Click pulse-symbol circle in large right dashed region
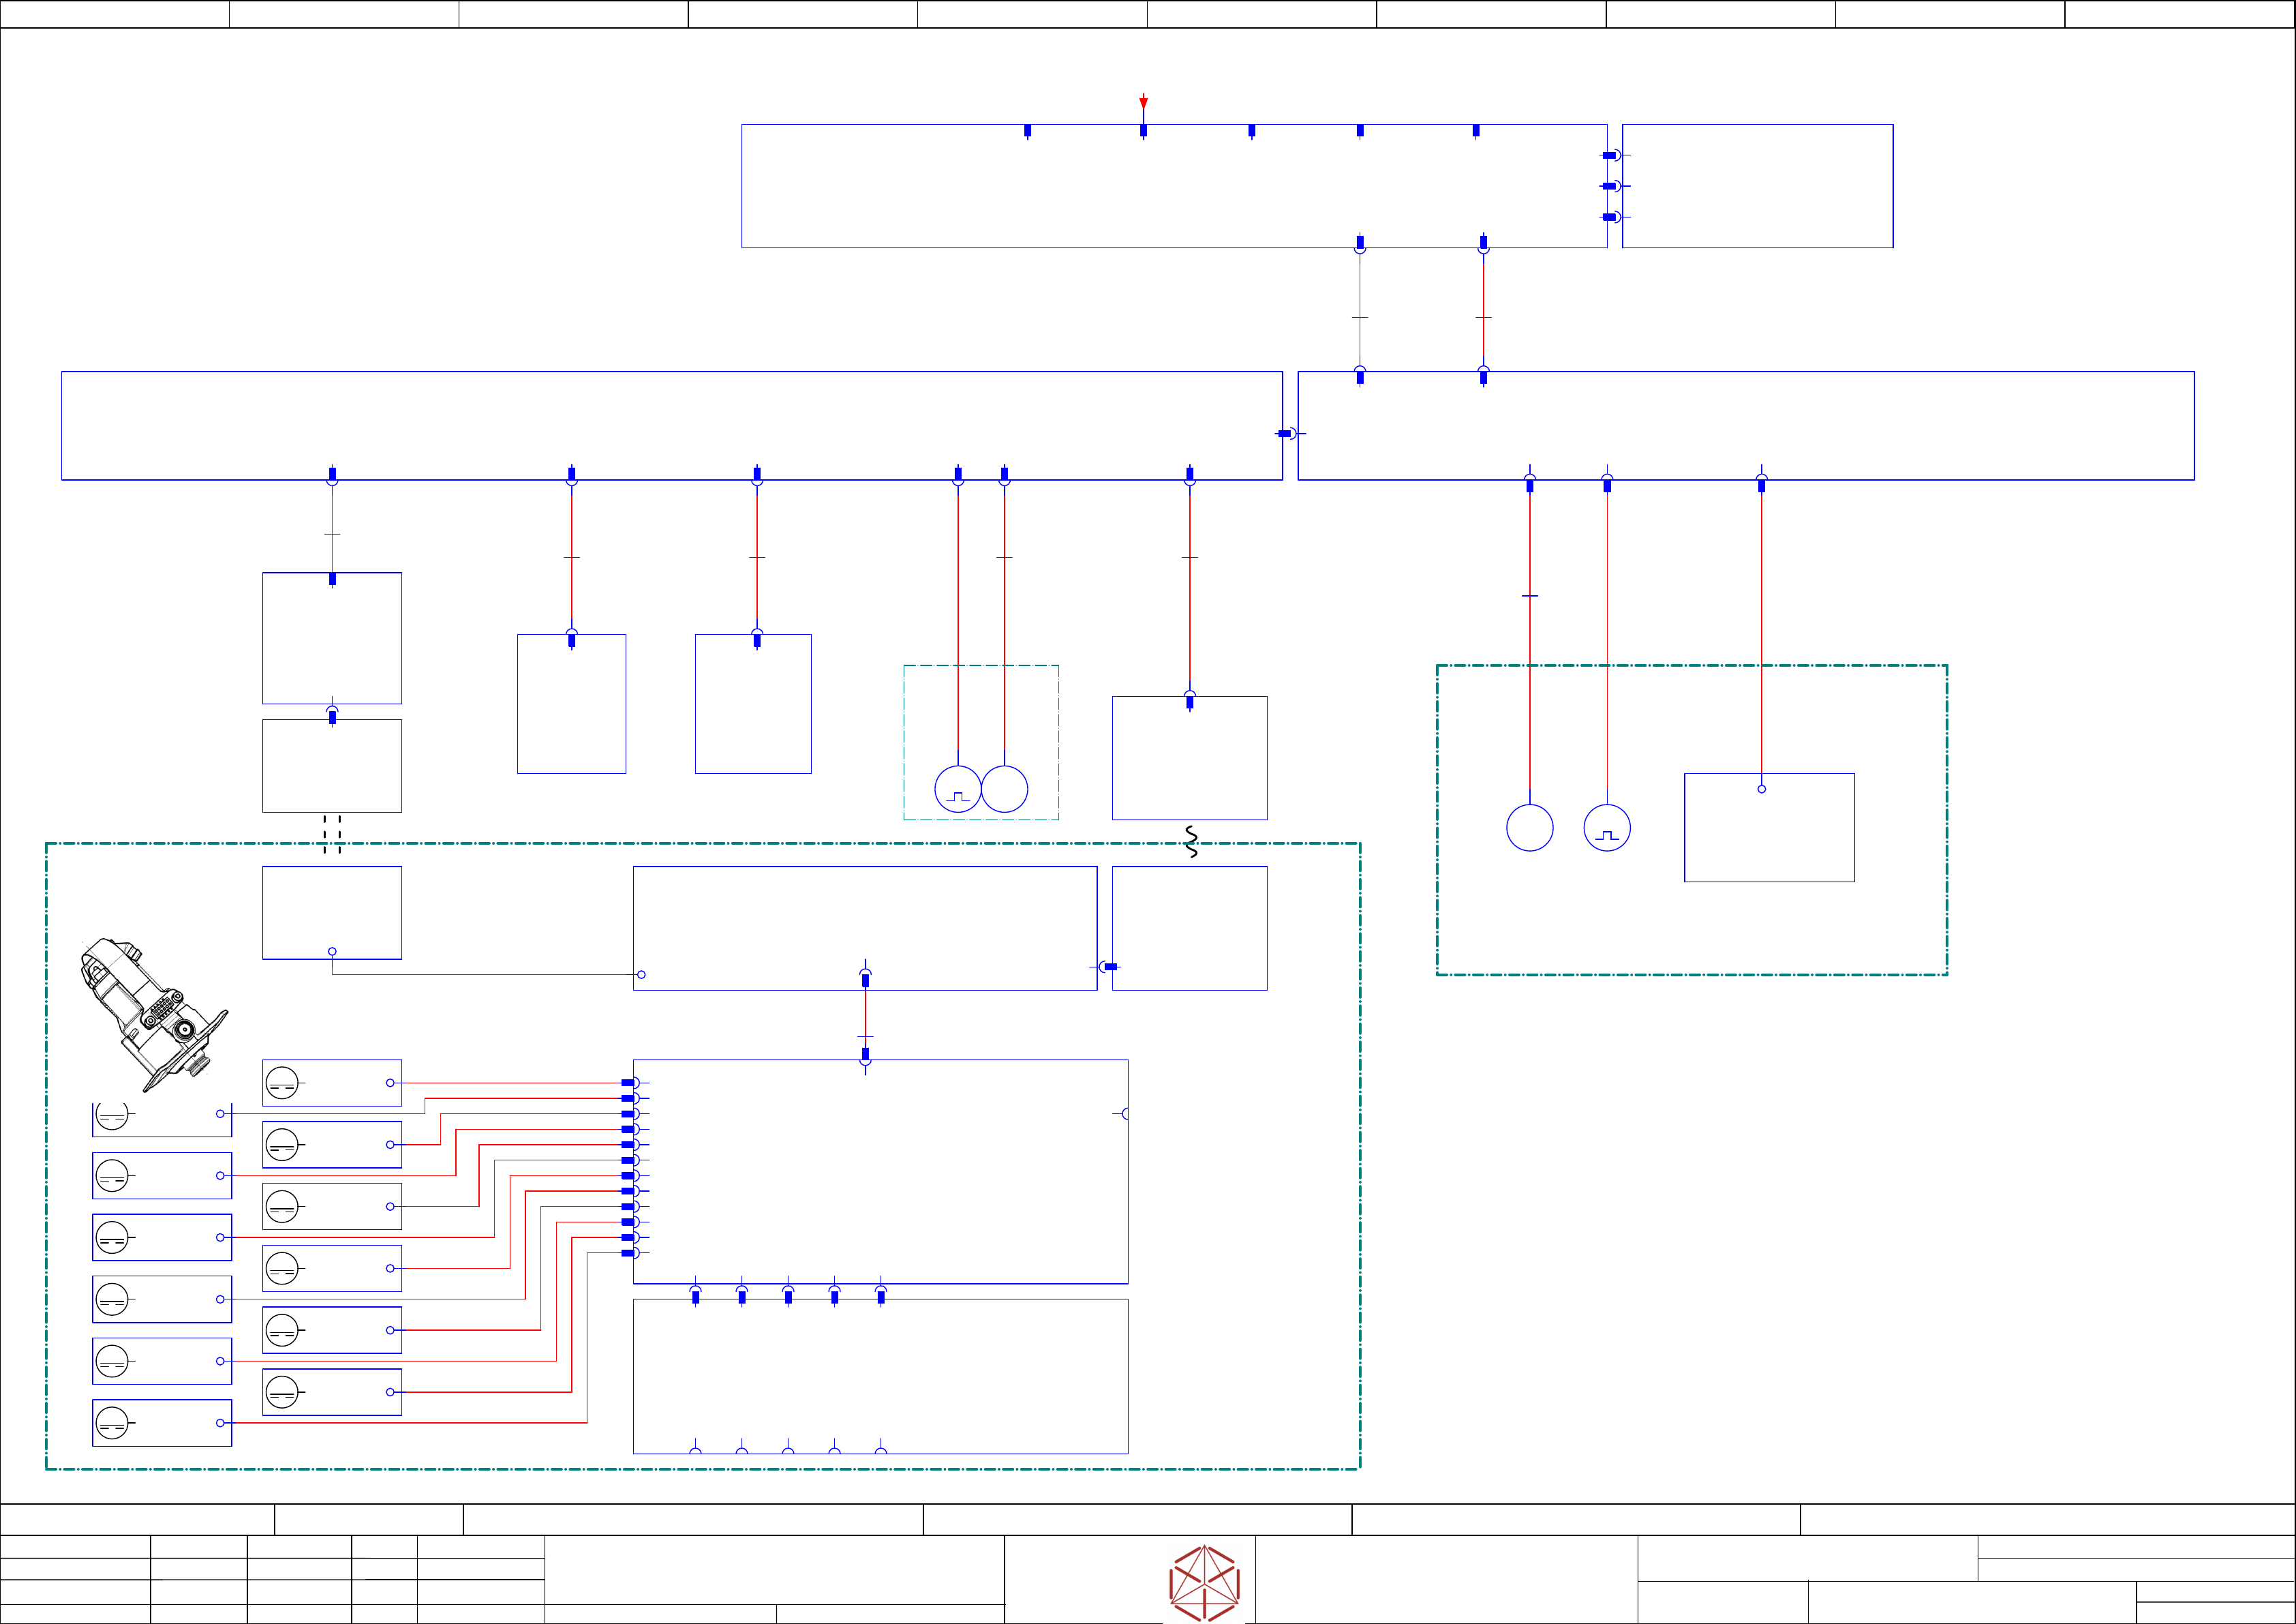The width and height of the screenshot is (2296, 1624). (1606, 828)
